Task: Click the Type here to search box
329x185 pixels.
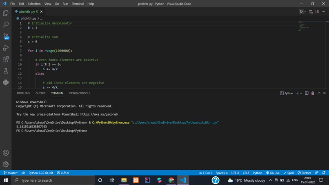Action: [x=53, y=180]
